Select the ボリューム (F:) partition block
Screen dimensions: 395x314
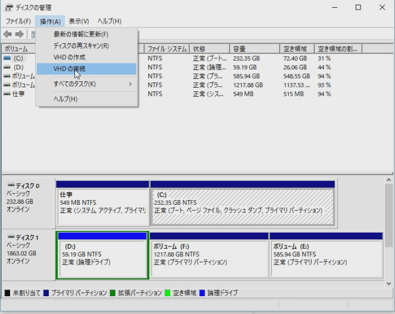[209, 255]
